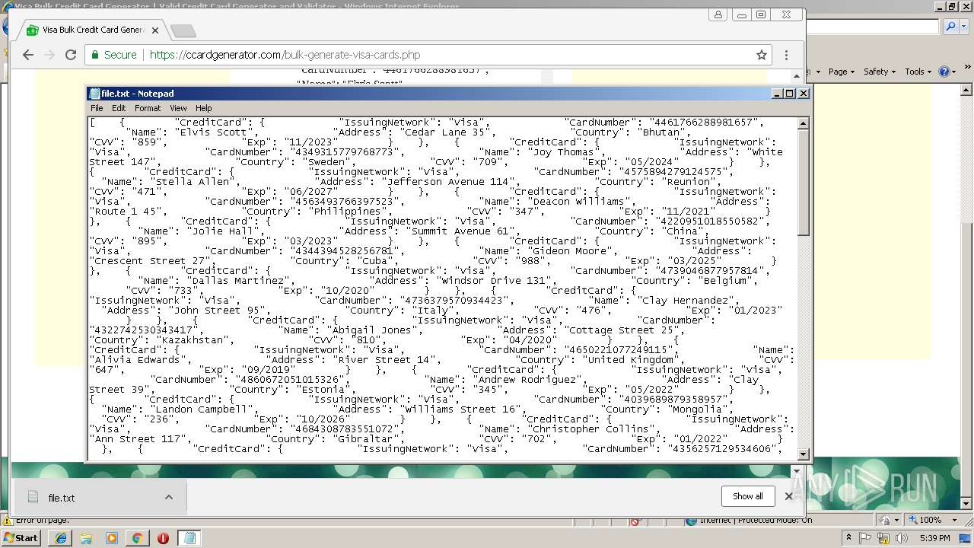Click Show all downloads button
This screenshot has height=548, width=974.
(747, 496)
